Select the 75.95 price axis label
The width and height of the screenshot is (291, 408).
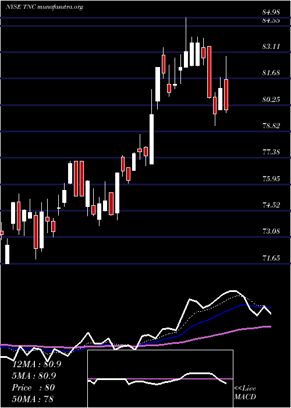coord(271,179)
